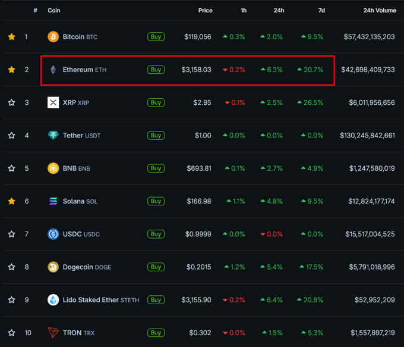
Task: Open the Tether USDT coin link
Action: pos(81,135)
